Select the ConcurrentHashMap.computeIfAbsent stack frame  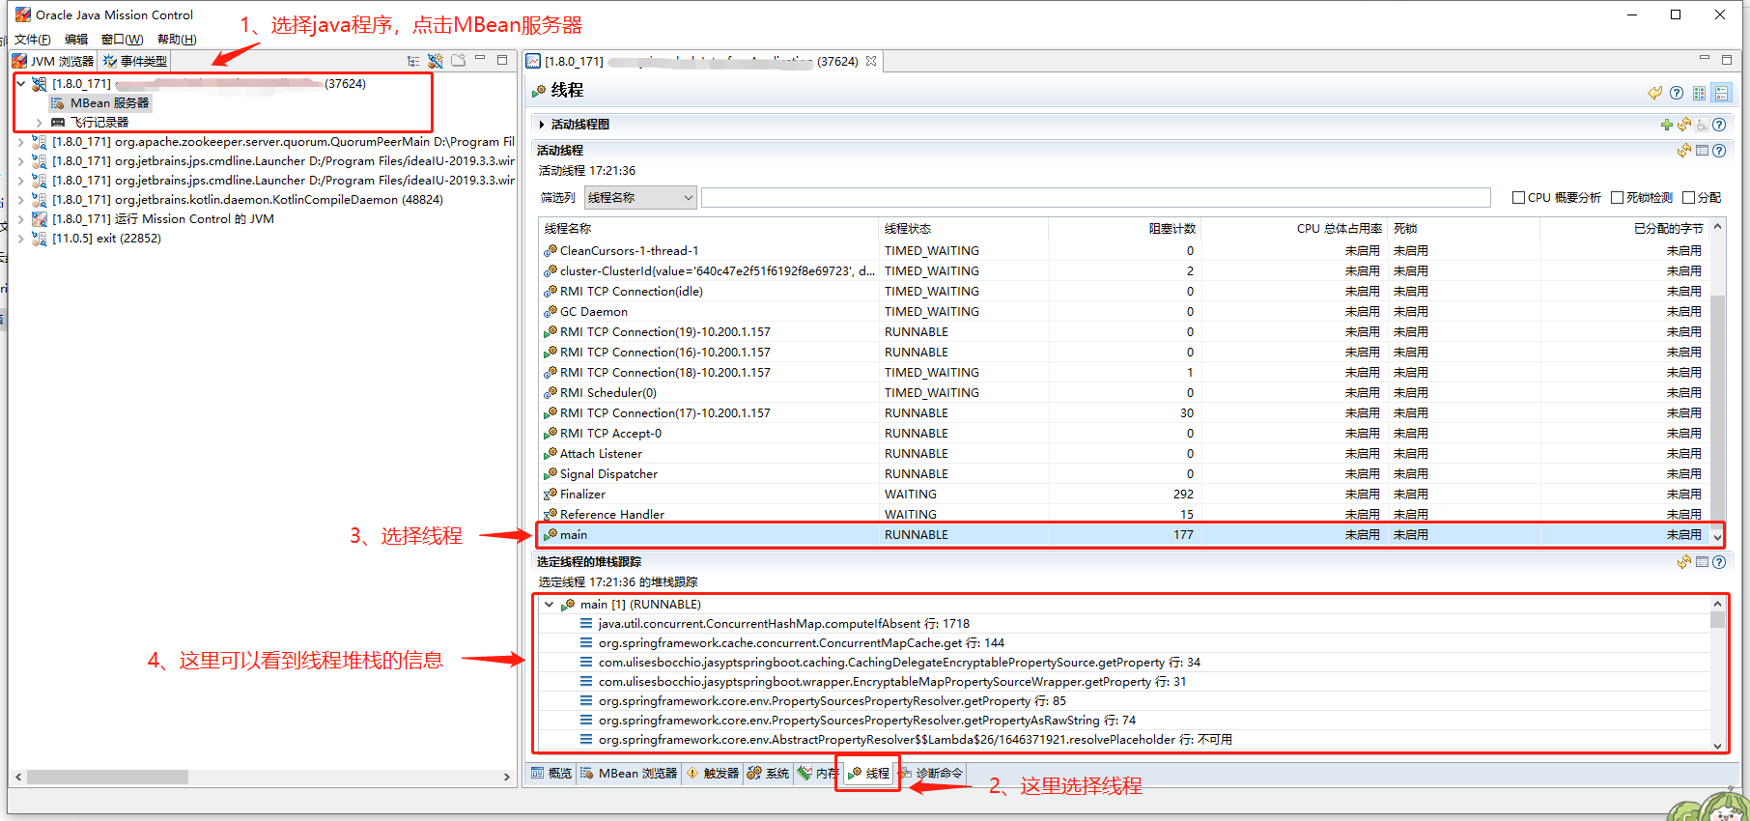point(783,624)
